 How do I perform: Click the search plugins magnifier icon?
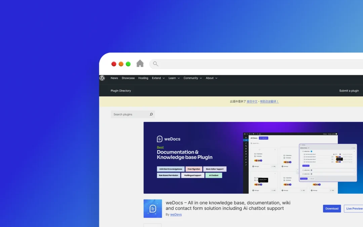[x=151, y=114]
